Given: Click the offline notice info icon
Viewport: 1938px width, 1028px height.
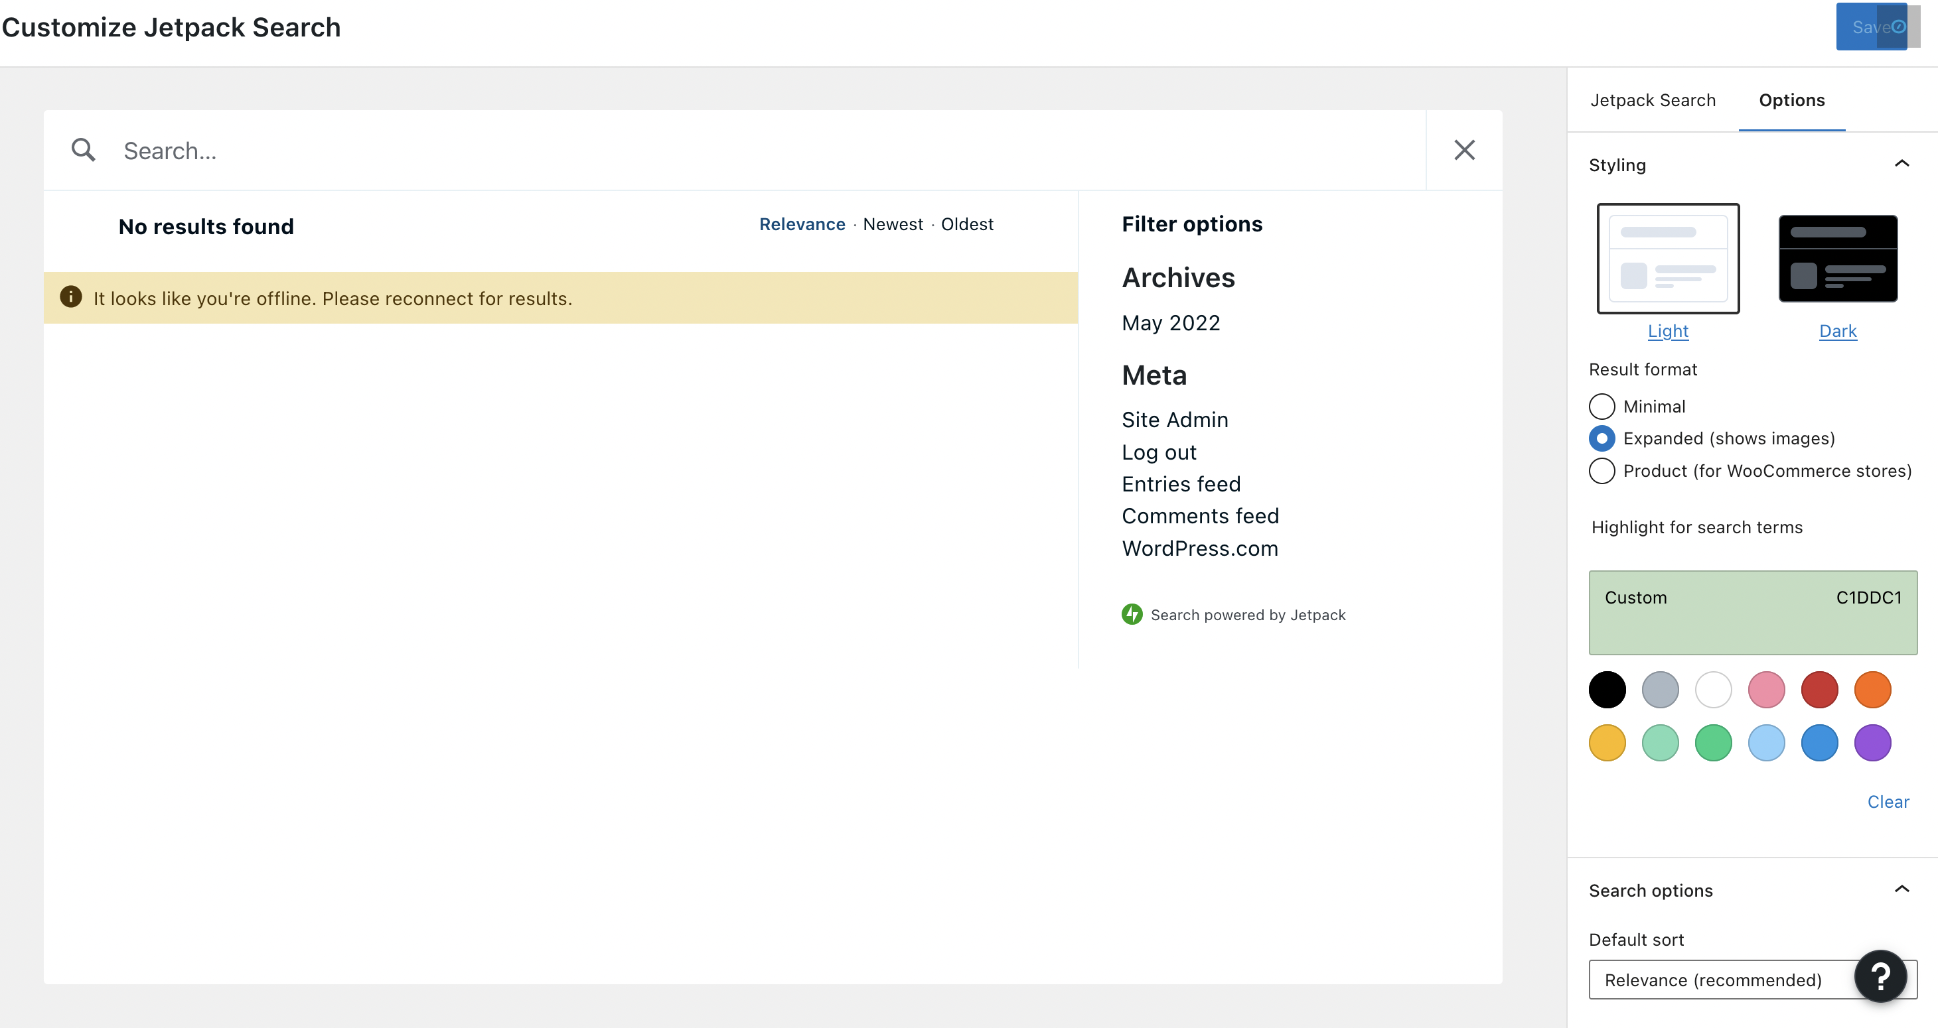Looking at the screenshot, I should [x=71, y=297].
